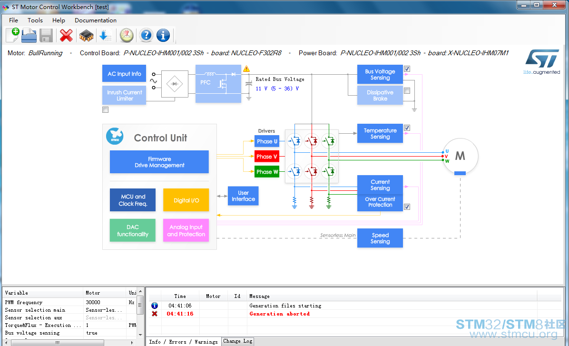This screenshot has height=346, width=569.
Task: Open the Over Current Protection block
Action: (380, 203)
